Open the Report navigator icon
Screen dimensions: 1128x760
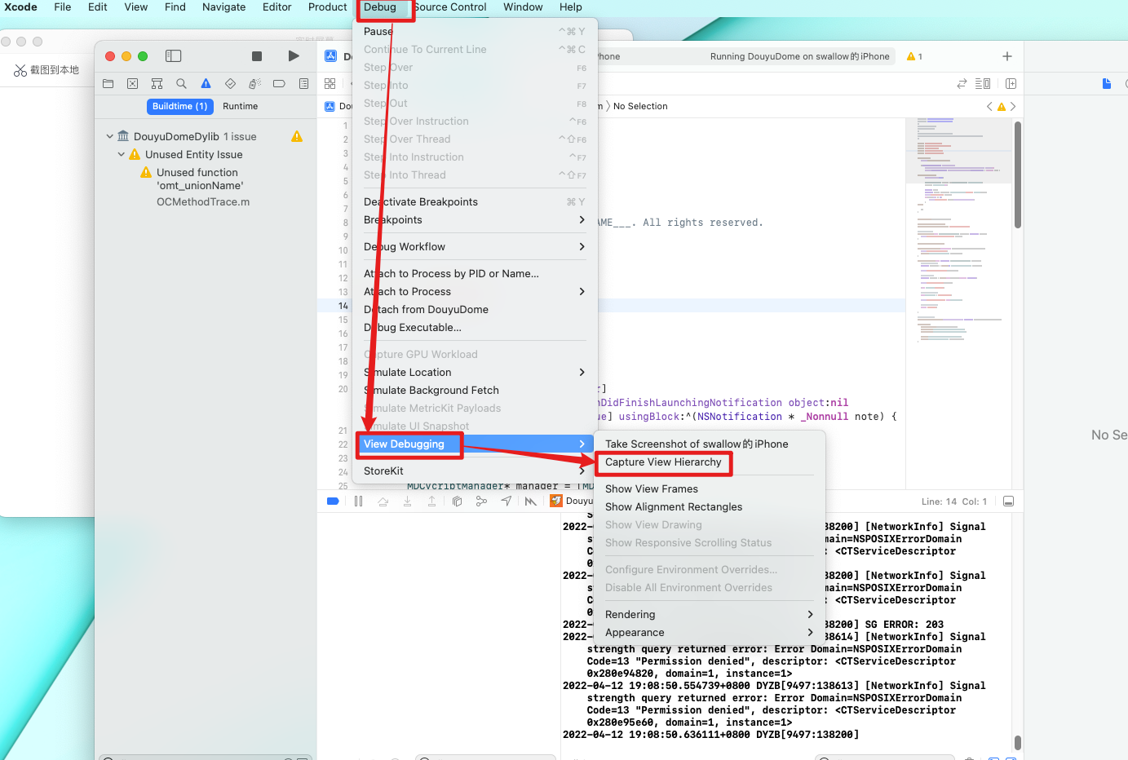point(303,83)
